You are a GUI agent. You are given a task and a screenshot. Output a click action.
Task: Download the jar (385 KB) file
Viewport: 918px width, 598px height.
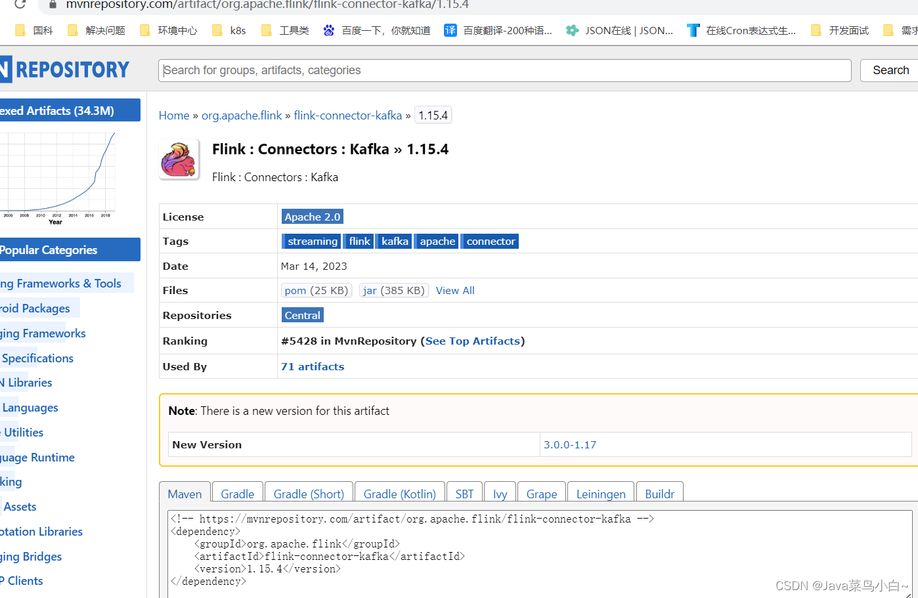coord(394,290)
